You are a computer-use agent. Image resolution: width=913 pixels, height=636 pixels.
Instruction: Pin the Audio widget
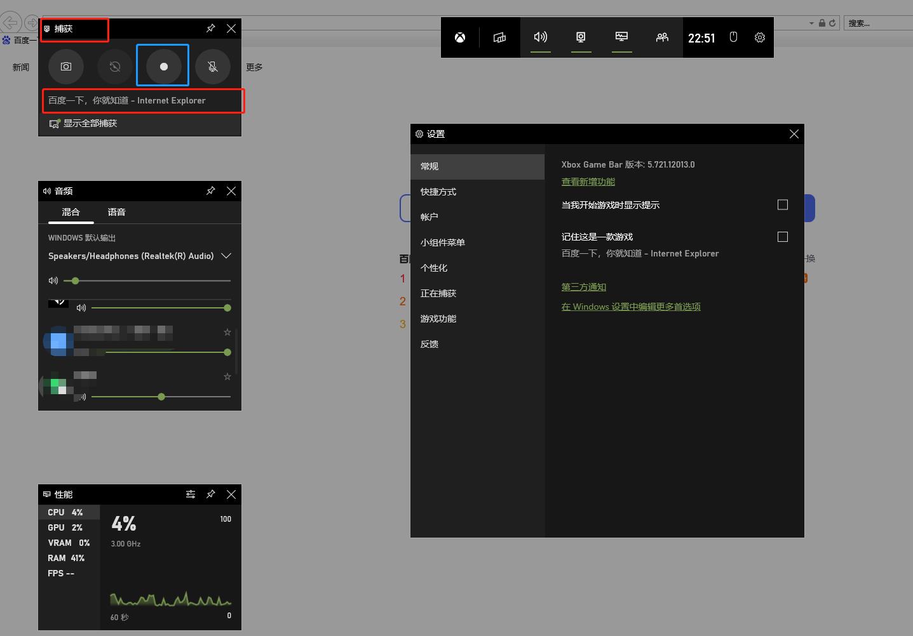click(211, 191)
